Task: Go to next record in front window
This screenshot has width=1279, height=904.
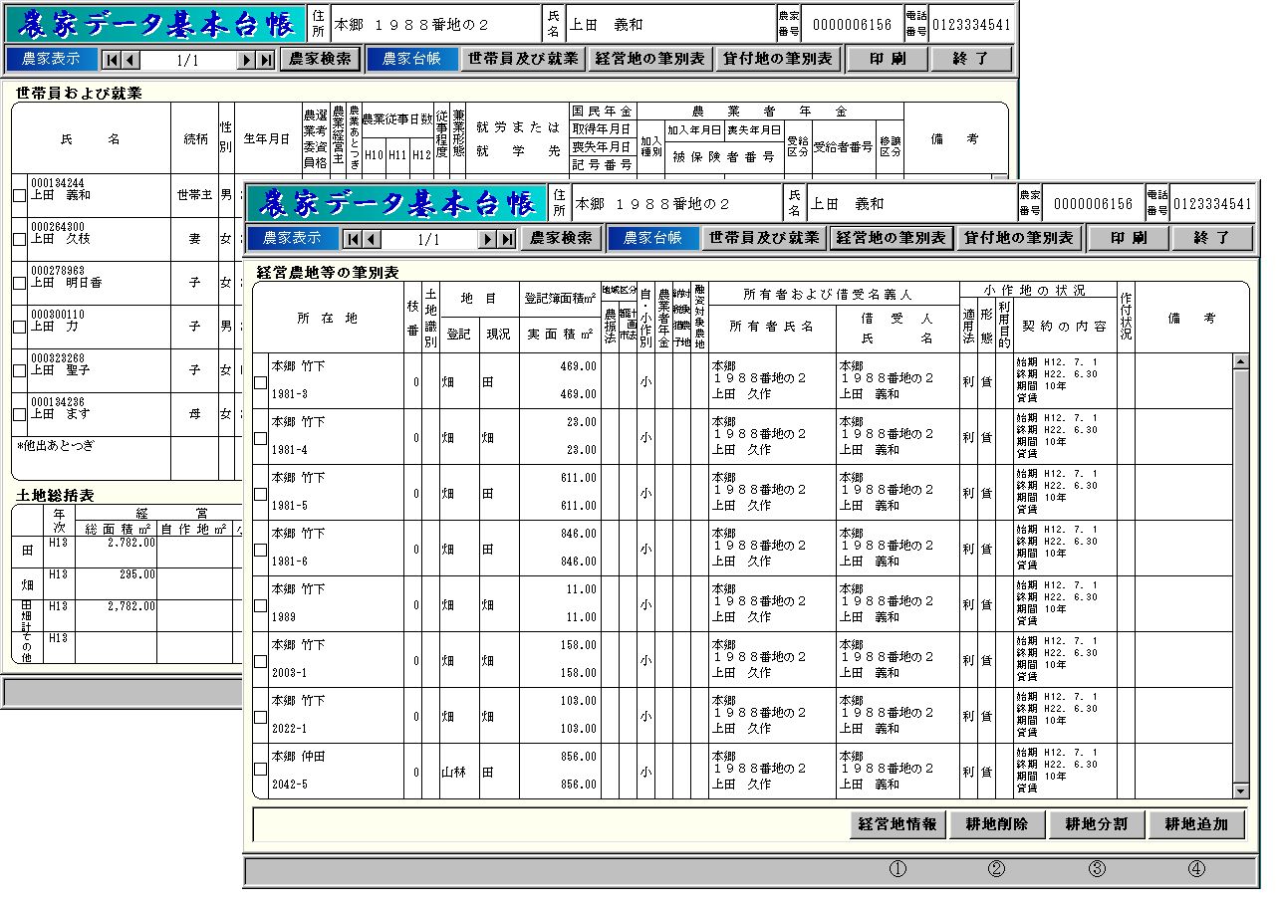Action: pyautogui.click(x=488, y=239)
